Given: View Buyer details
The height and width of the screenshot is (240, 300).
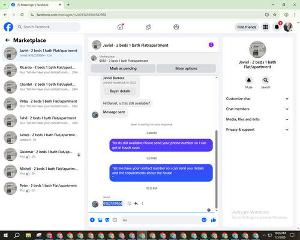Looking at the screenshot, I should [x=120, y=91].
